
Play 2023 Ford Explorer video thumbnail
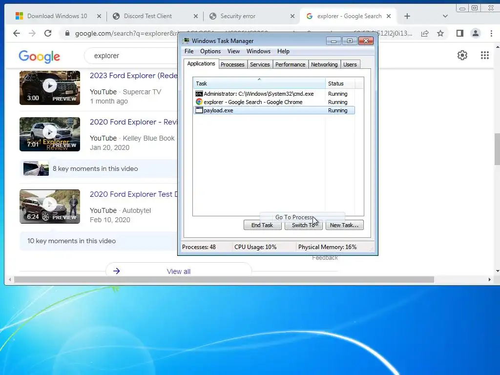(50, 88)
